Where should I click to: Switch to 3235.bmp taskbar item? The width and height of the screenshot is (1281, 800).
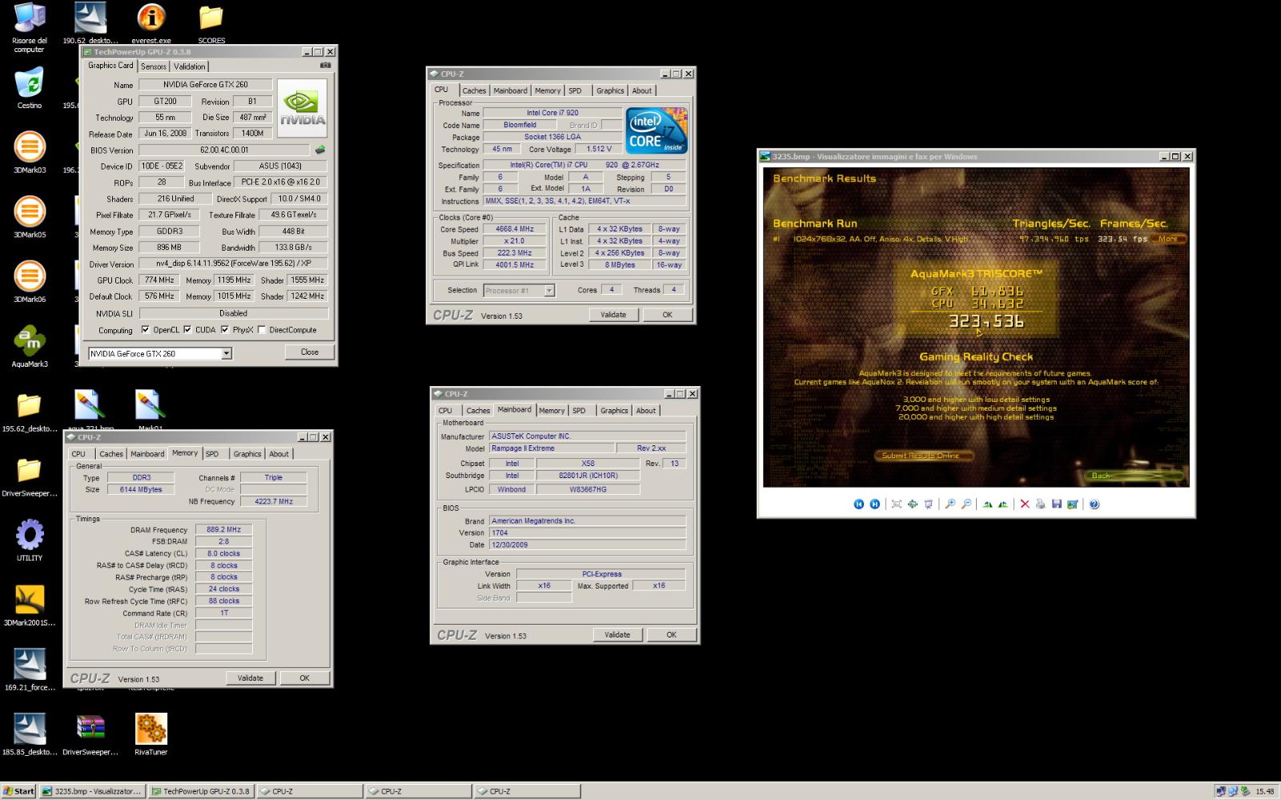pyautogui.click(x=92, y=791)
